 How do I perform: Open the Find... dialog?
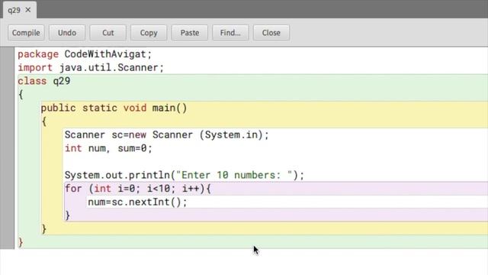[x=230, y=33]
